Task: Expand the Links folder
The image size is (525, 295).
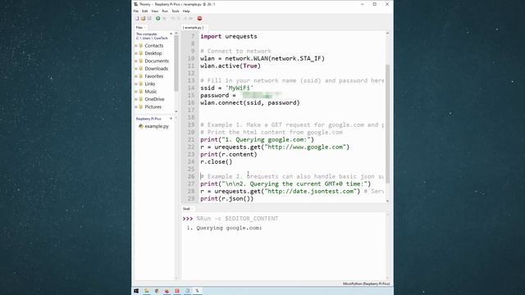Action: [136, 84]
